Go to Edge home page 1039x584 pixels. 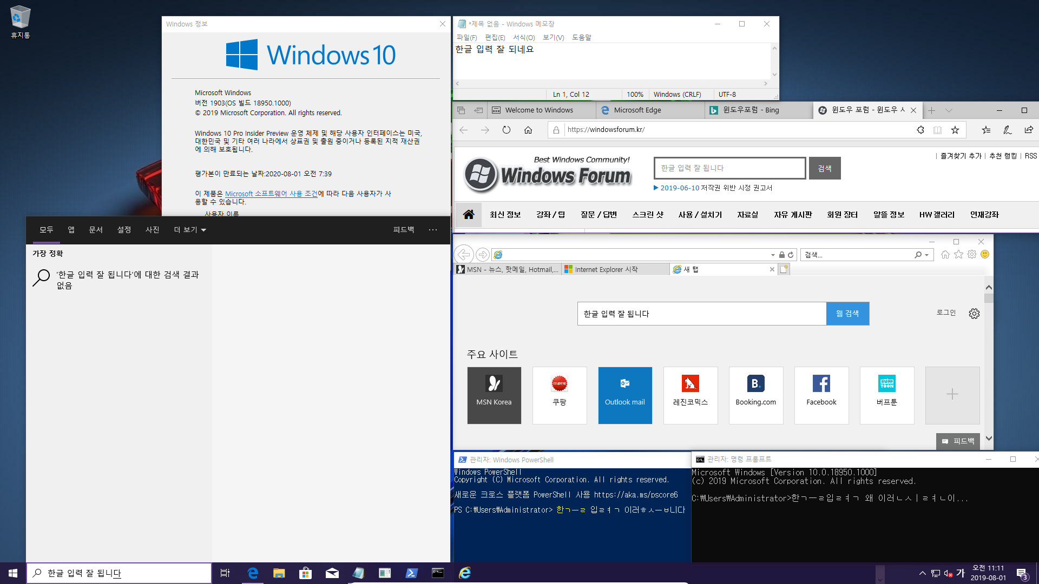pyautogui.click(x=528, y=130)
